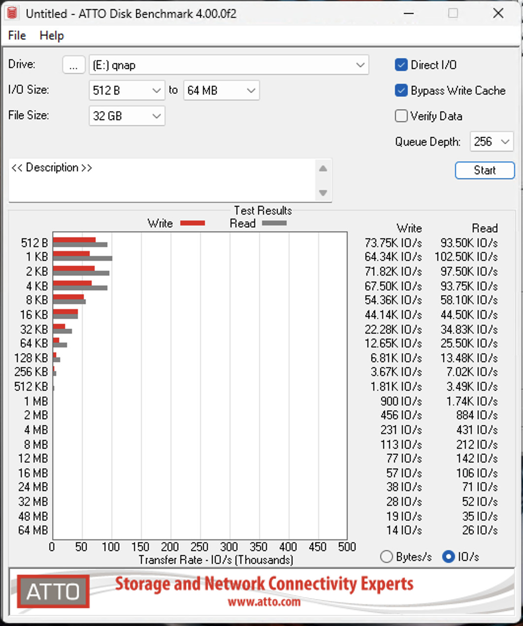Click the Write column header

(x=409, y=228)
